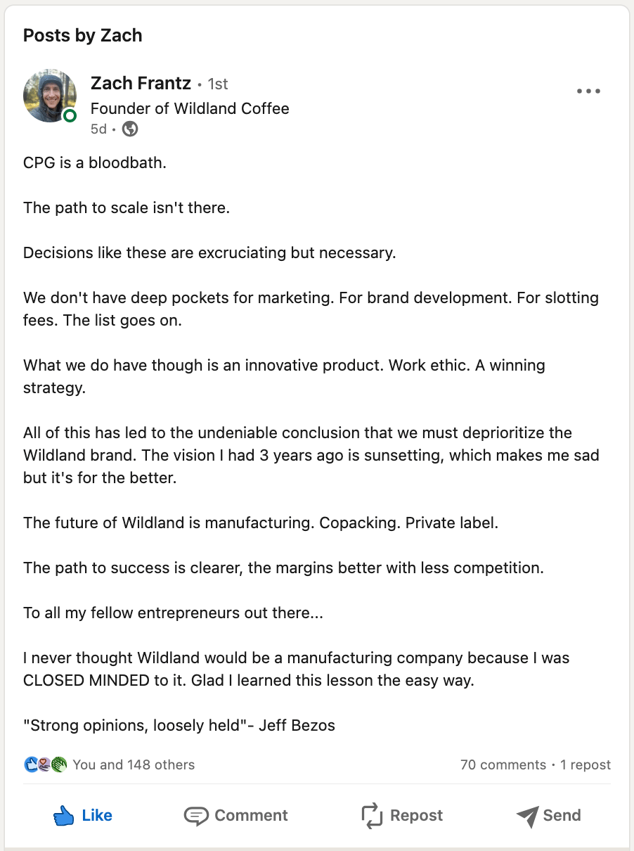Click the Repost arrows icon
The height and width of the screenshot is (851, 634).
[372, 816]
